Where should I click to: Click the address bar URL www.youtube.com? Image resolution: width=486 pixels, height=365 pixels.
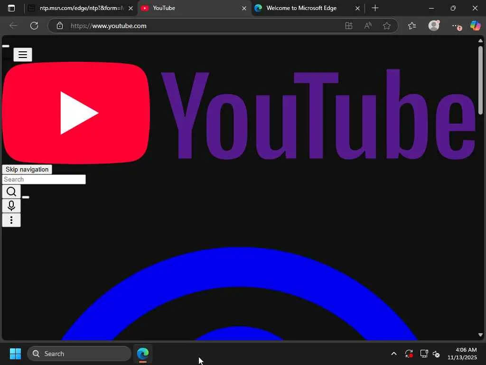(109, 26)
